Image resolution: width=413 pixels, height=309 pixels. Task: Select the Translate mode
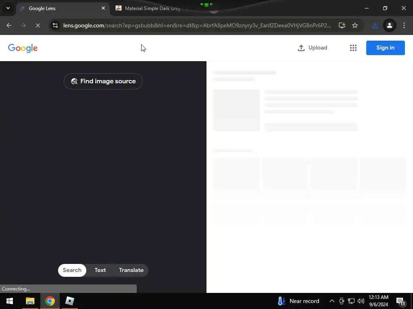pos(131,270)
